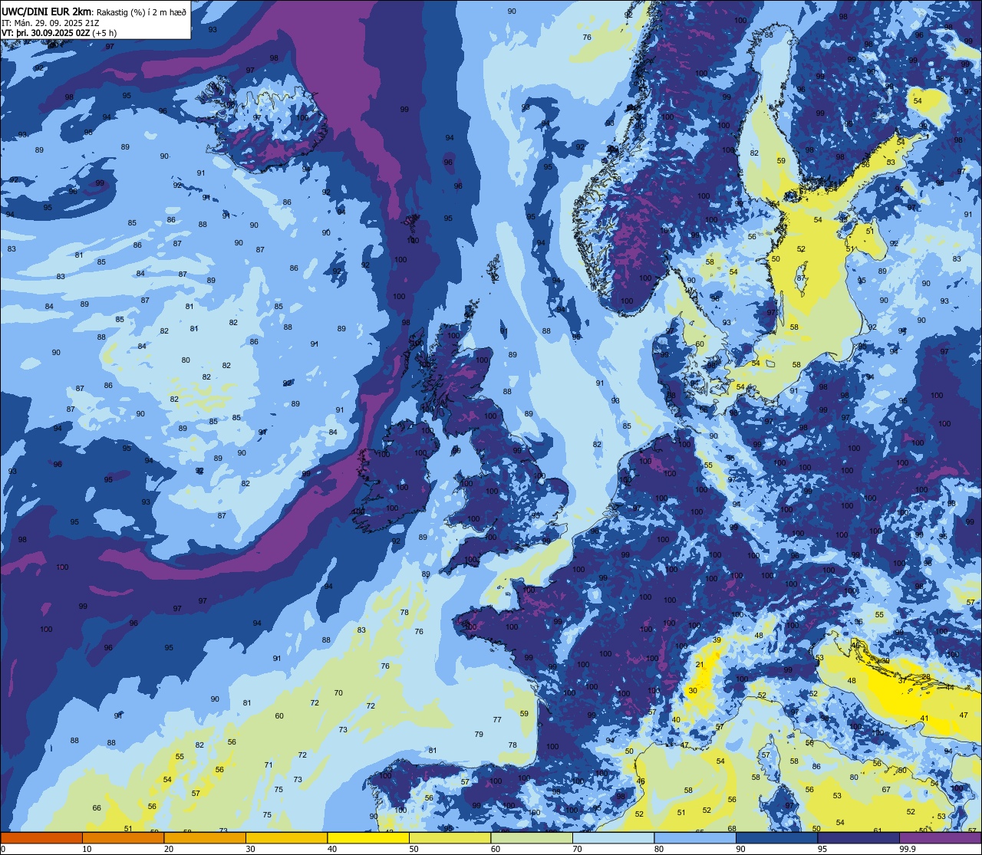Click the humidity value '66' on the map
Image resolution: width=982 pixels, height=855 pixels.
(97, 807)
